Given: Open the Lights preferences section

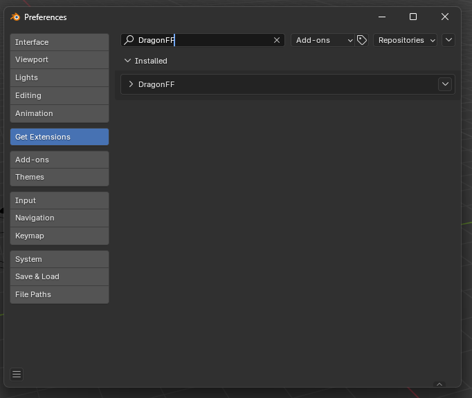Looking at the screenshot, I should pyautogui.click(x=60, y=77).
